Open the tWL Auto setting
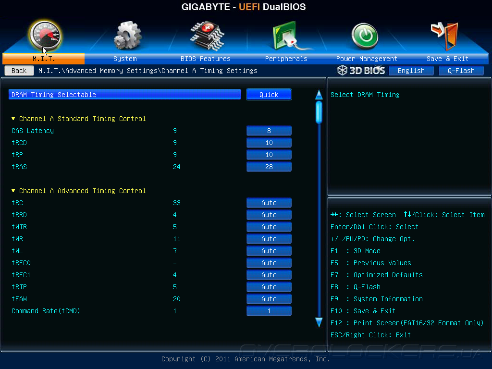 click(x=269, y=251)
